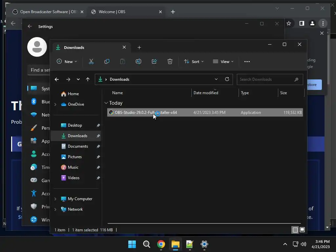
Task: Add a new Explorer tab
Action: pos(139,47)
